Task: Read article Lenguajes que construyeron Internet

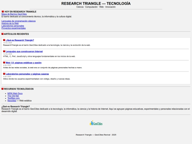Action: 24,52
